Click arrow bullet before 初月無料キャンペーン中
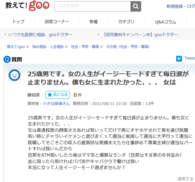The height and width of the screenshot is (182, 195). pos(99,35)
